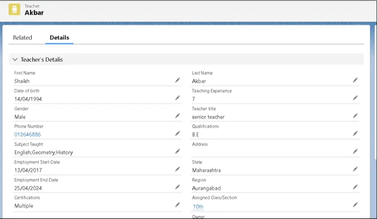Edit Teacher title with pencil icon

tap(355, 116)
